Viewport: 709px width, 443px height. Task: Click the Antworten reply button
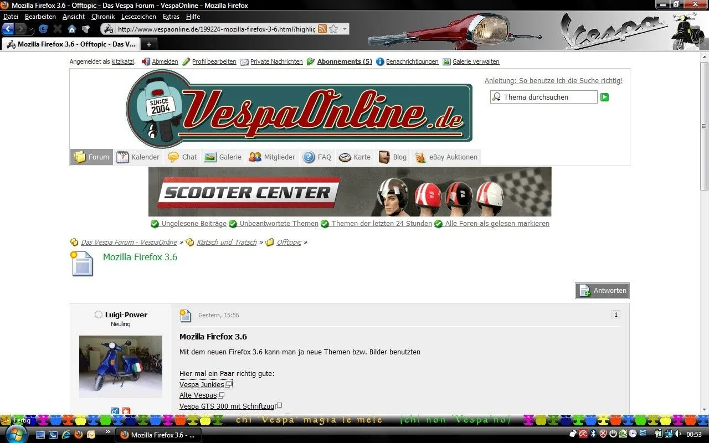click(x=602, y=291)
